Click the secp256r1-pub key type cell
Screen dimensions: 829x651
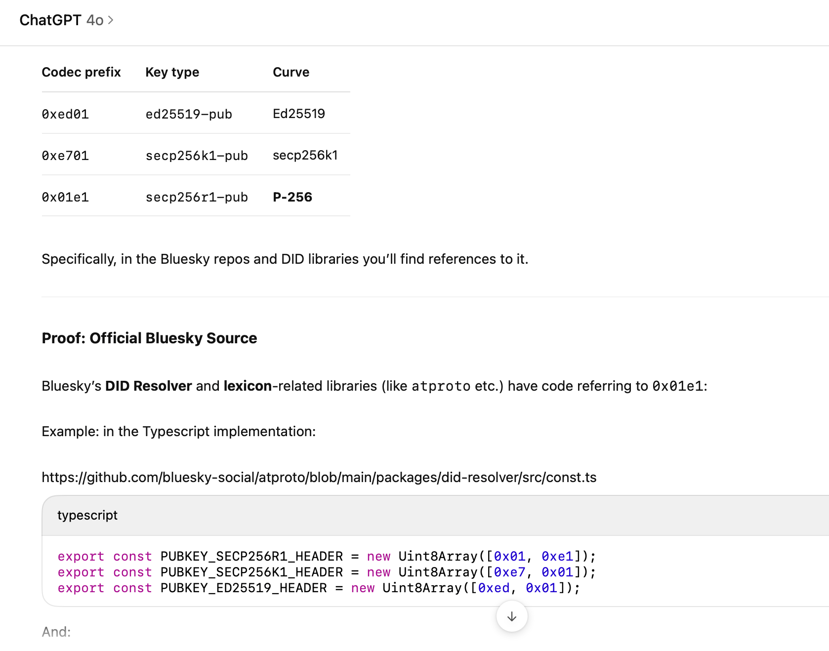tap(196, 197)
